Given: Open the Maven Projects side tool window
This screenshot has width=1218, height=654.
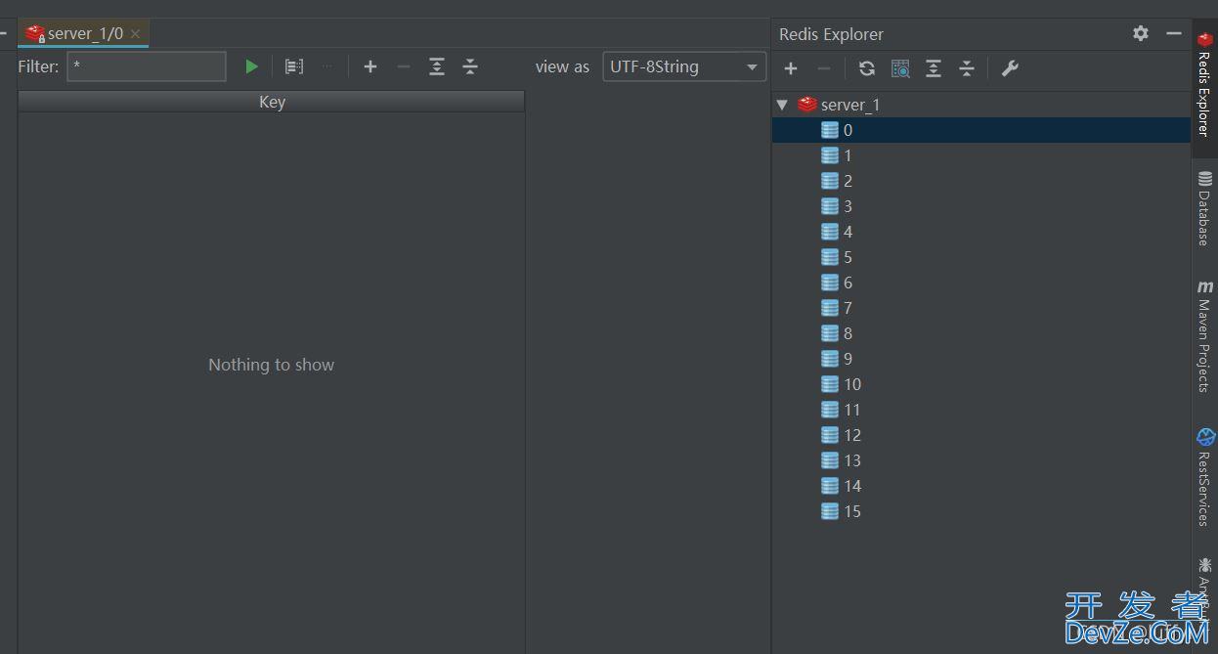Looking at the screenshot, I should (1204, 336).
